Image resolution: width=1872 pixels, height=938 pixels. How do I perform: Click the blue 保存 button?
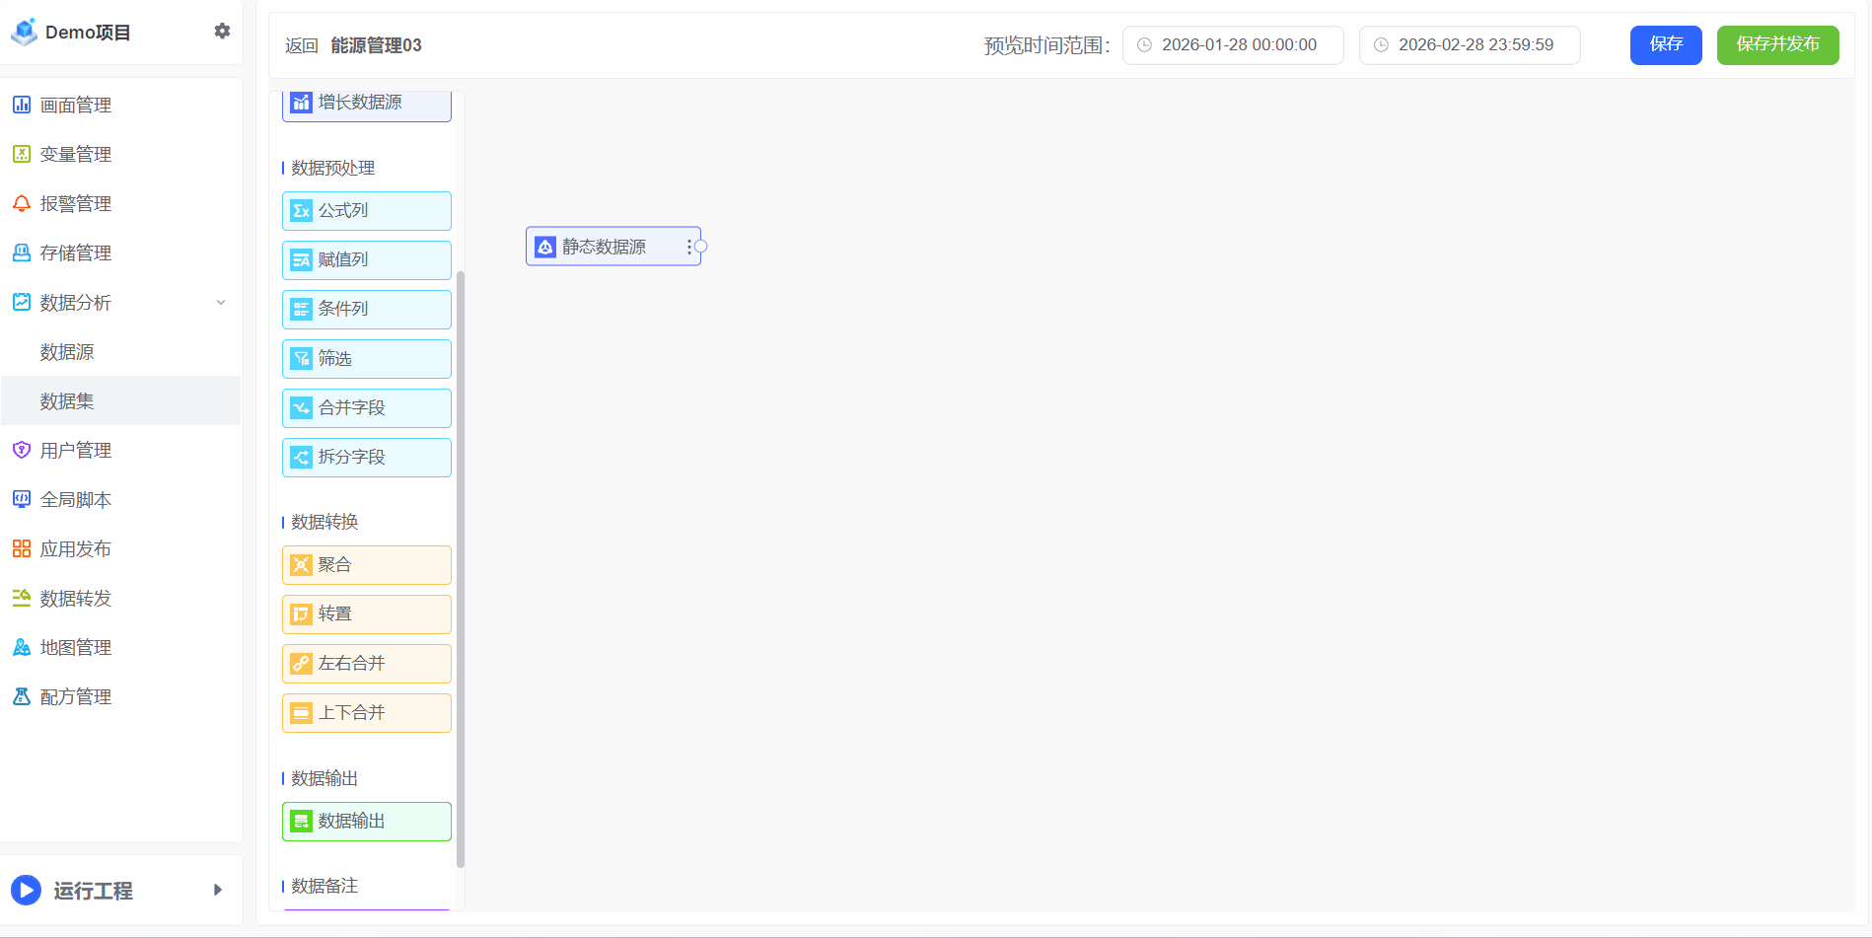(x=1665, y=45)
